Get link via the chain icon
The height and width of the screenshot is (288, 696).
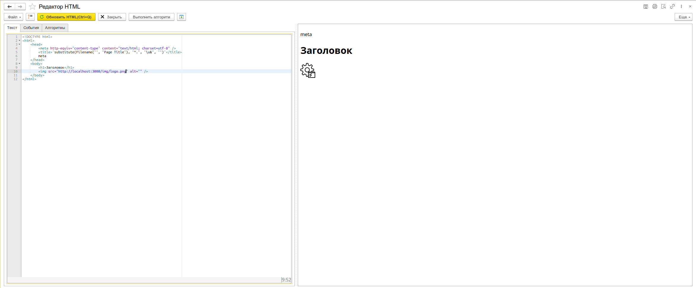[673, 7]
